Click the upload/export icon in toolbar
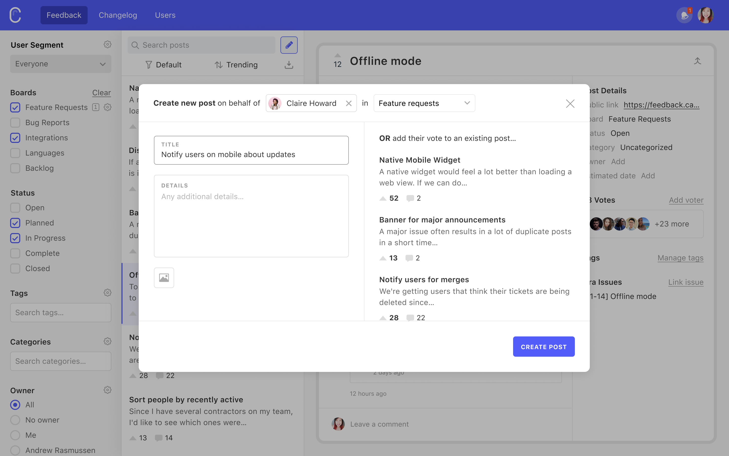 pos(289,64)
